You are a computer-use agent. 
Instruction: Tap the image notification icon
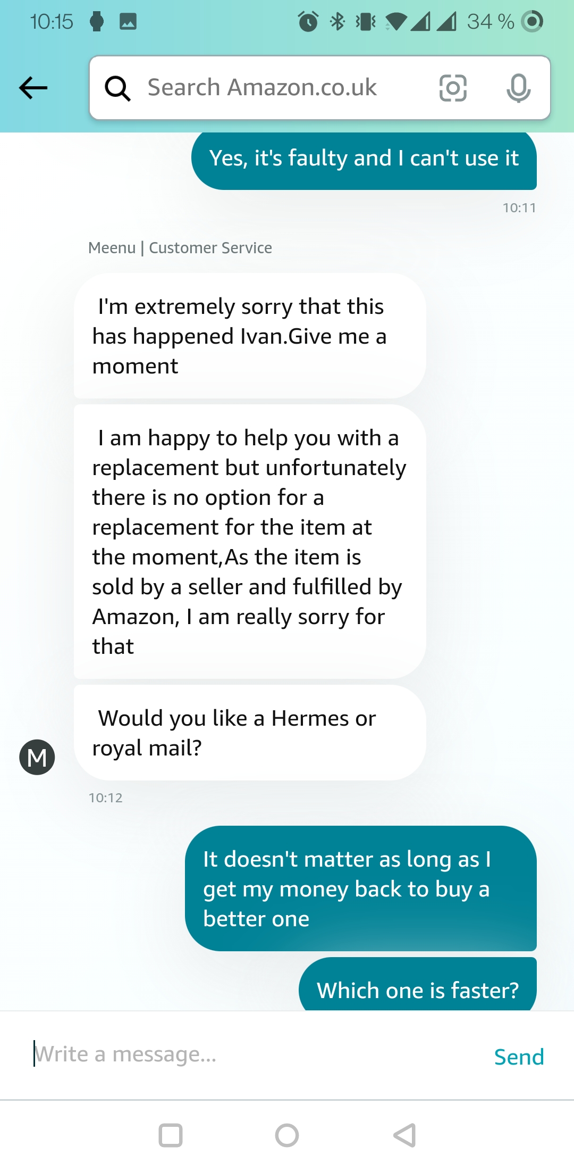(x=128, y=21)
